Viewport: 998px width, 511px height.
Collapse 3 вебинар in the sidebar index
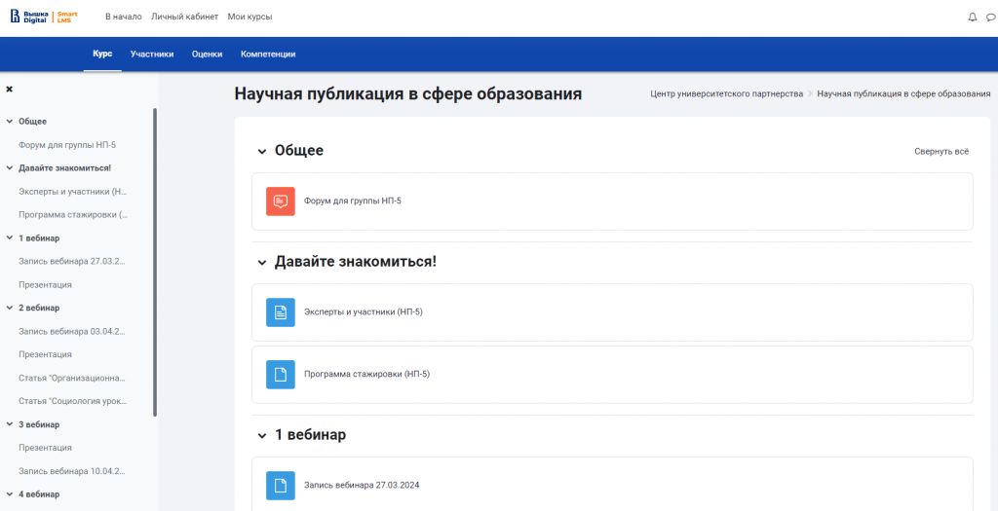pyautogui.click(x=10, y=424)
